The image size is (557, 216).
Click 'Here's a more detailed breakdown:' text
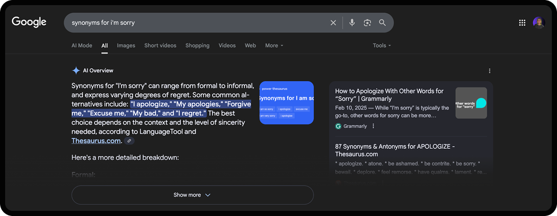point(125,157)
